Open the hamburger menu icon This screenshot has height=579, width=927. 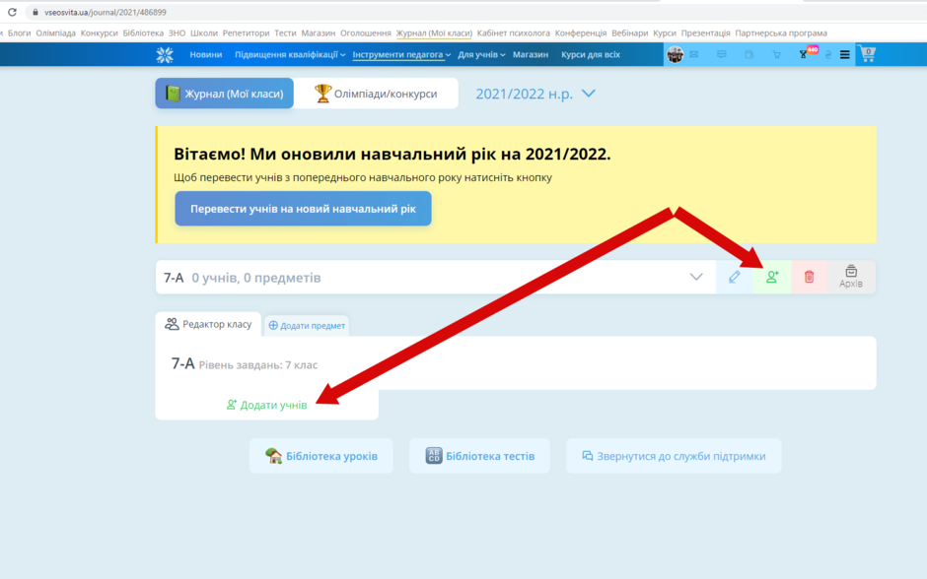click(x=845, y=55)
